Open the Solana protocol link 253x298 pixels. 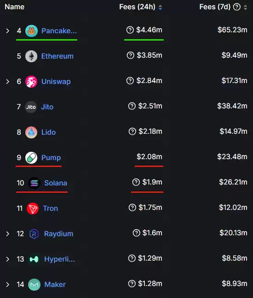(x=56, y=183)
